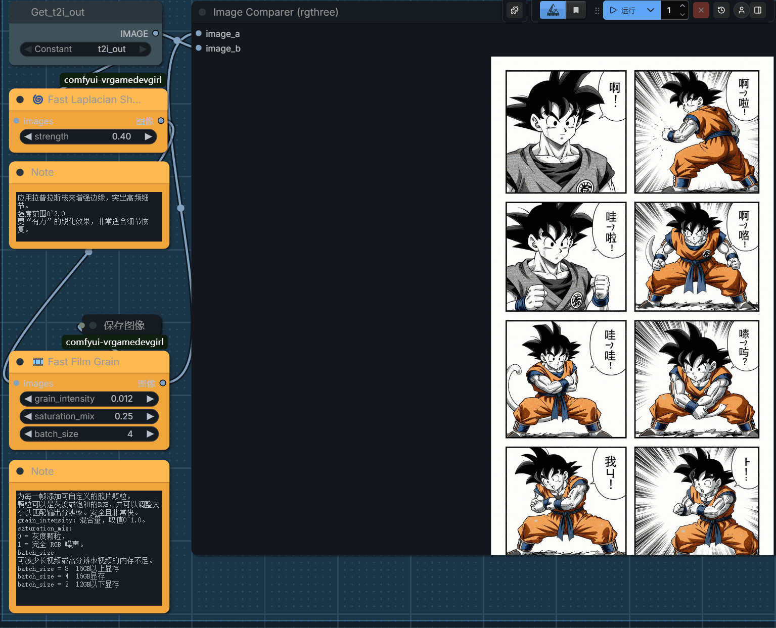Expand the run options dropdown arrow
The height and width of the screenshot is (628, 776).
(651, 10)
